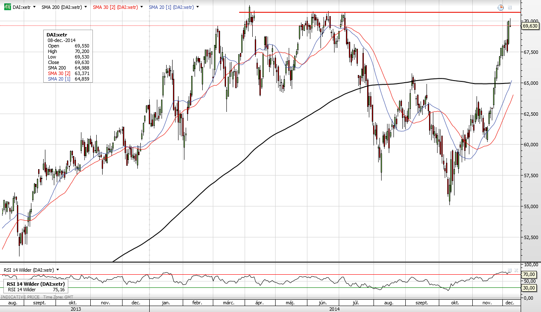Screen dimensions: 541x312
Task: Click the máj. month label on time axis
Action: [290, 303]
